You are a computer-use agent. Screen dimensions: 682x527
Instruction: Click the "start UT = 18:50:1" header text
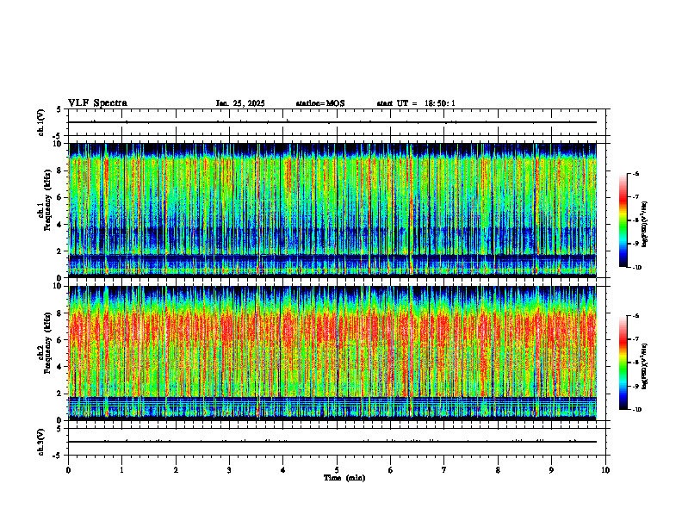[416, 103]
